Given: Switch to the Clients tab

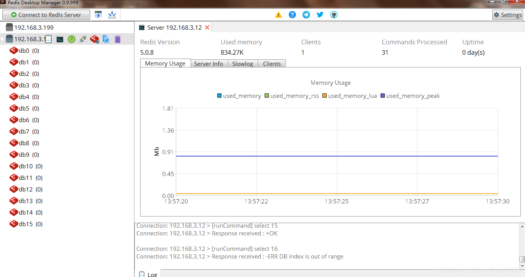Looking at the screenshot, I should (x=272, y=64).
